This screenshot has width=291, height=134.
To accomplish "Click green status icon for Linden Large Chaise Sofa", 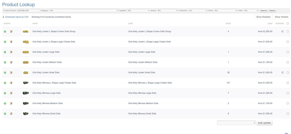I will coord(5,42).
